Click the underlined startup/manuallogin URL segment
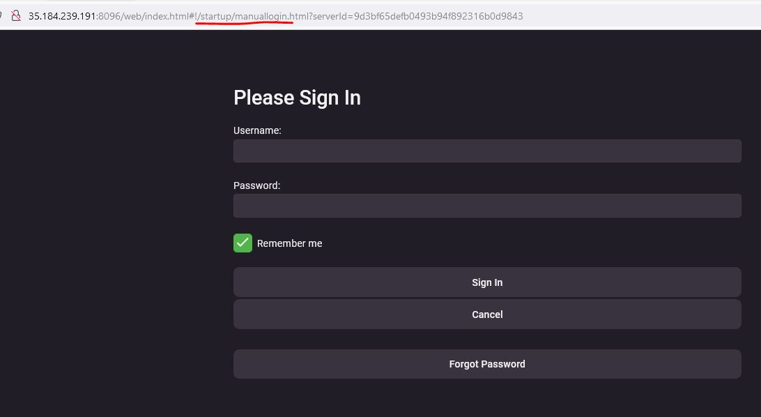Screen dimensions: 761x417 pos(245,16)
